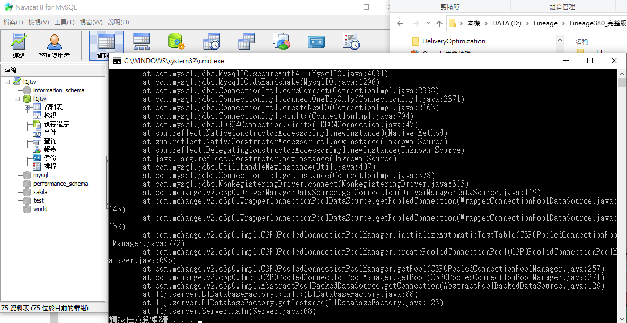Select DeliveryOptimization folder in Explorer sidebar
The height and width of the screenshot is (323, 627).
coord(454,41)
